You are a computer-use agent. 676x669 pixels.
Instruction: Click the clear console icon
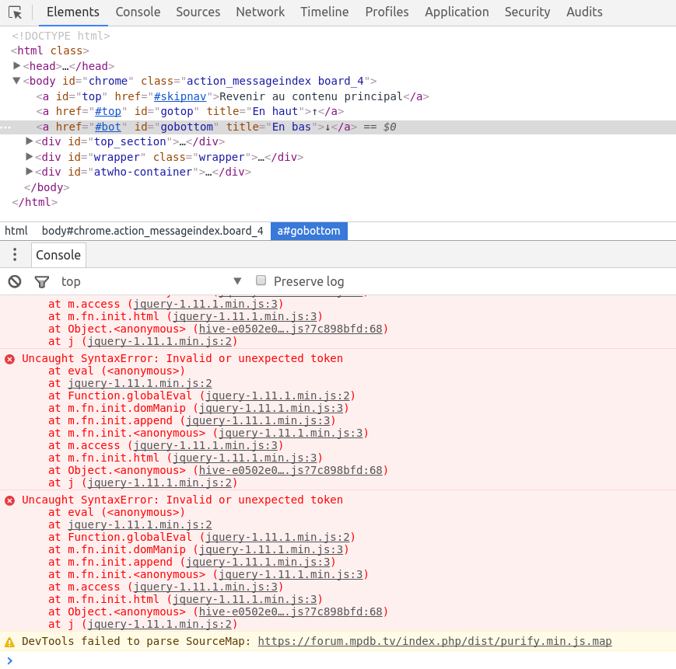(14, 281)
